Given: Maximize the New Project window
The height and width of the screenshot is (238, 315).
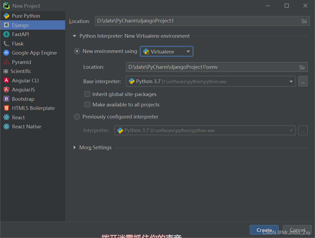Looking at the screenshot, I should coord(287,6).
